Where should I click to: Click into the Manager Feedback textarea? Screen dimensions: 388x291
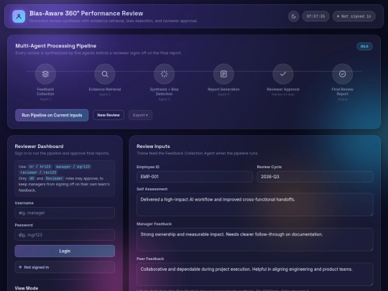tap(255, 239)
